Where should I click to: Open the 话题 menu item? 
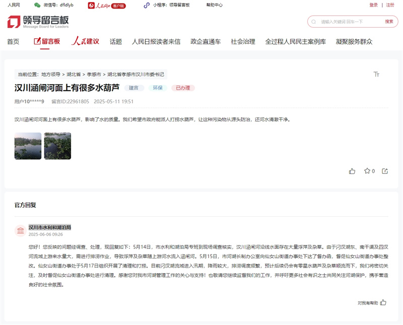click(116, 41)
